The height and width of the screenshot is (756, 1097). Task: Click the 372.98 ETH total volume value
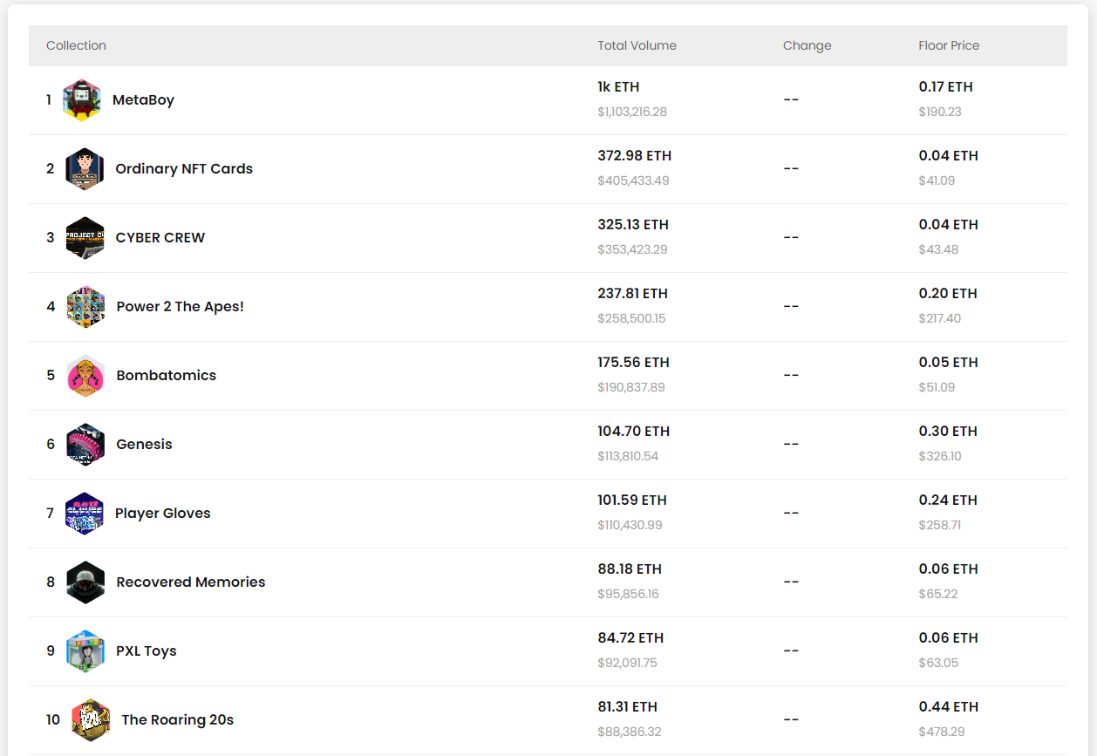634,156
